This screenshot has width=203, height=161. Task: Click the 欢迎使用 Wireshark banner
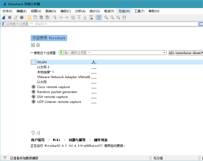coord(49,38)
